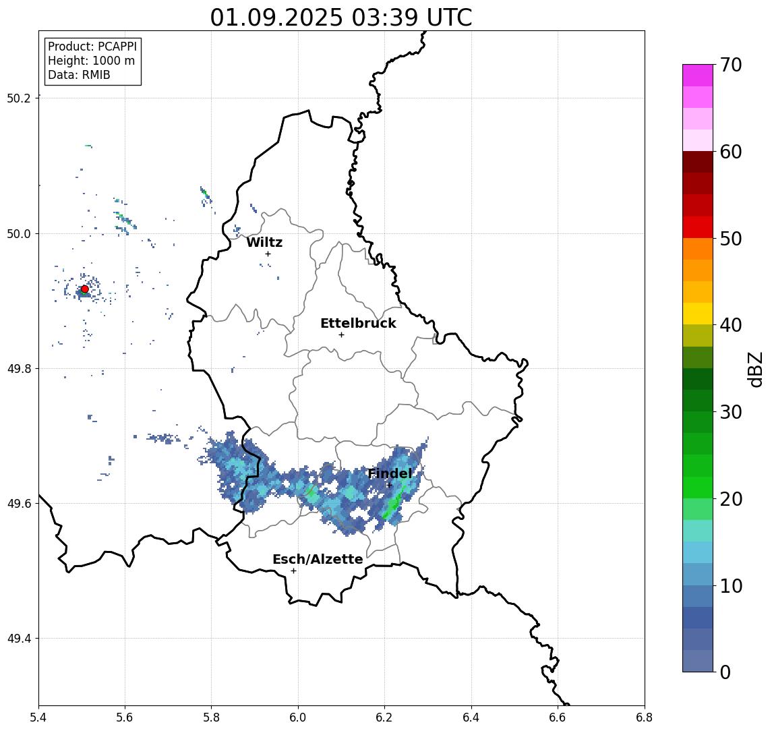Click the 30 colorbar tick label
The height and width of the screenshot is (731, 772).
pyautogui.click(x=731, y=412)
